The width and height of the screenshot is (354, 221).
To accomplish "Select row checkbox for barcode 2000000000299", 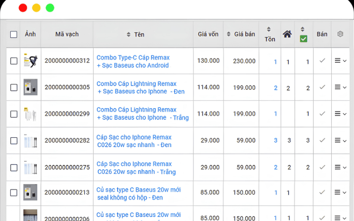I will click(14, 114).
